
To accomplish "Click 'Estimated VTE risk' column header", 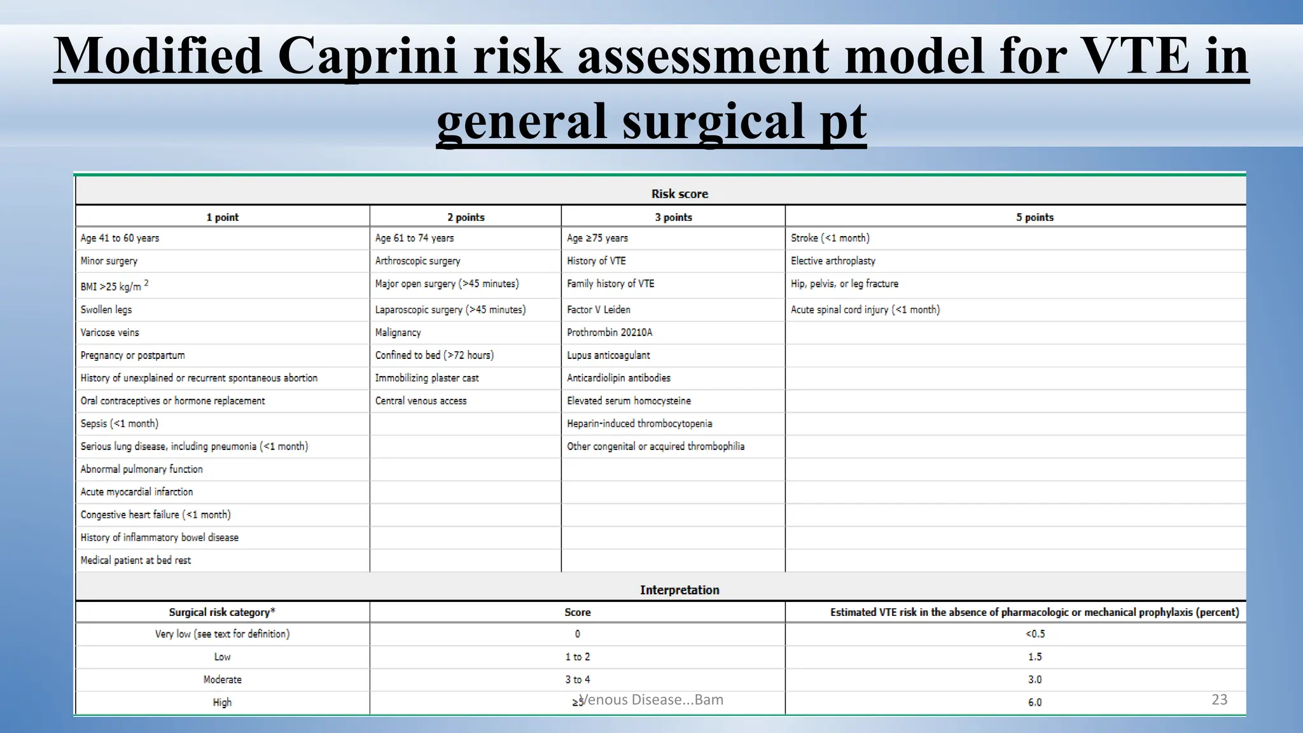I will pos(1035,612).
